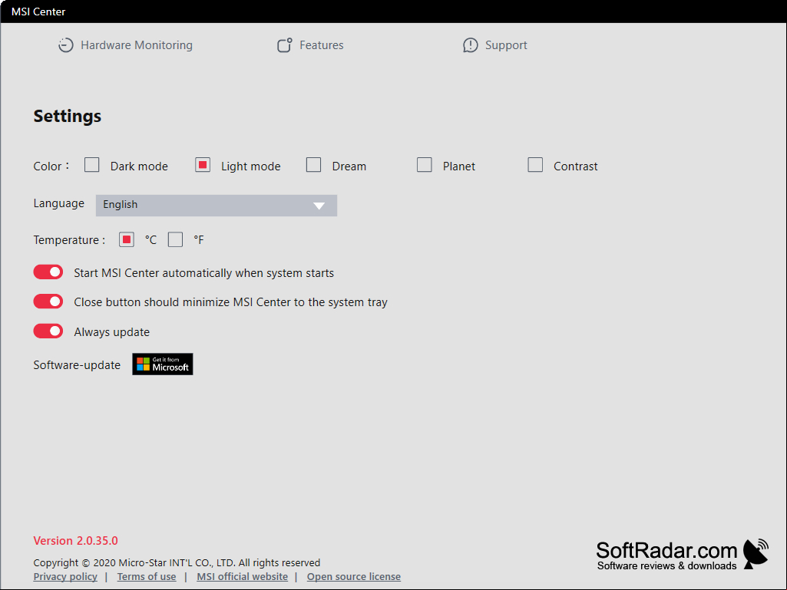Click the Language dropdown arrow
Viewport: 787px width, 590px height.
[319, 206]
